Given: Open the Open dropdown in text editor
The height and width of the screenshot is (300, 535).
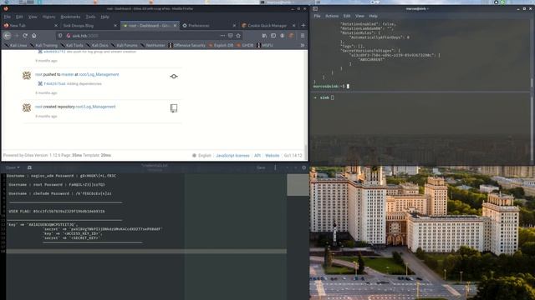Looking at the screenshot, I should pyautogui.click(x=13, y=167).
